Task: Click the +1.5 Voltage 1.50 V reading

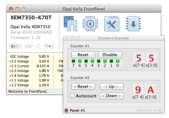Action: point(29,80)
